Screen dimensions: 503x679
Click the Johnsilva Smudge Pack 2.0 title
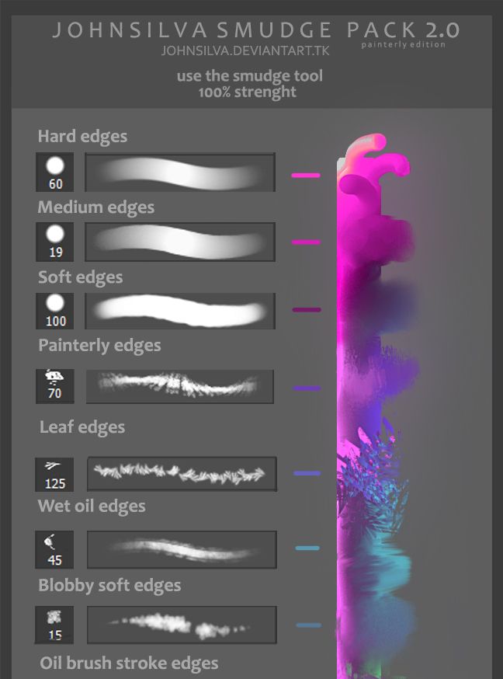pos(255,30)
